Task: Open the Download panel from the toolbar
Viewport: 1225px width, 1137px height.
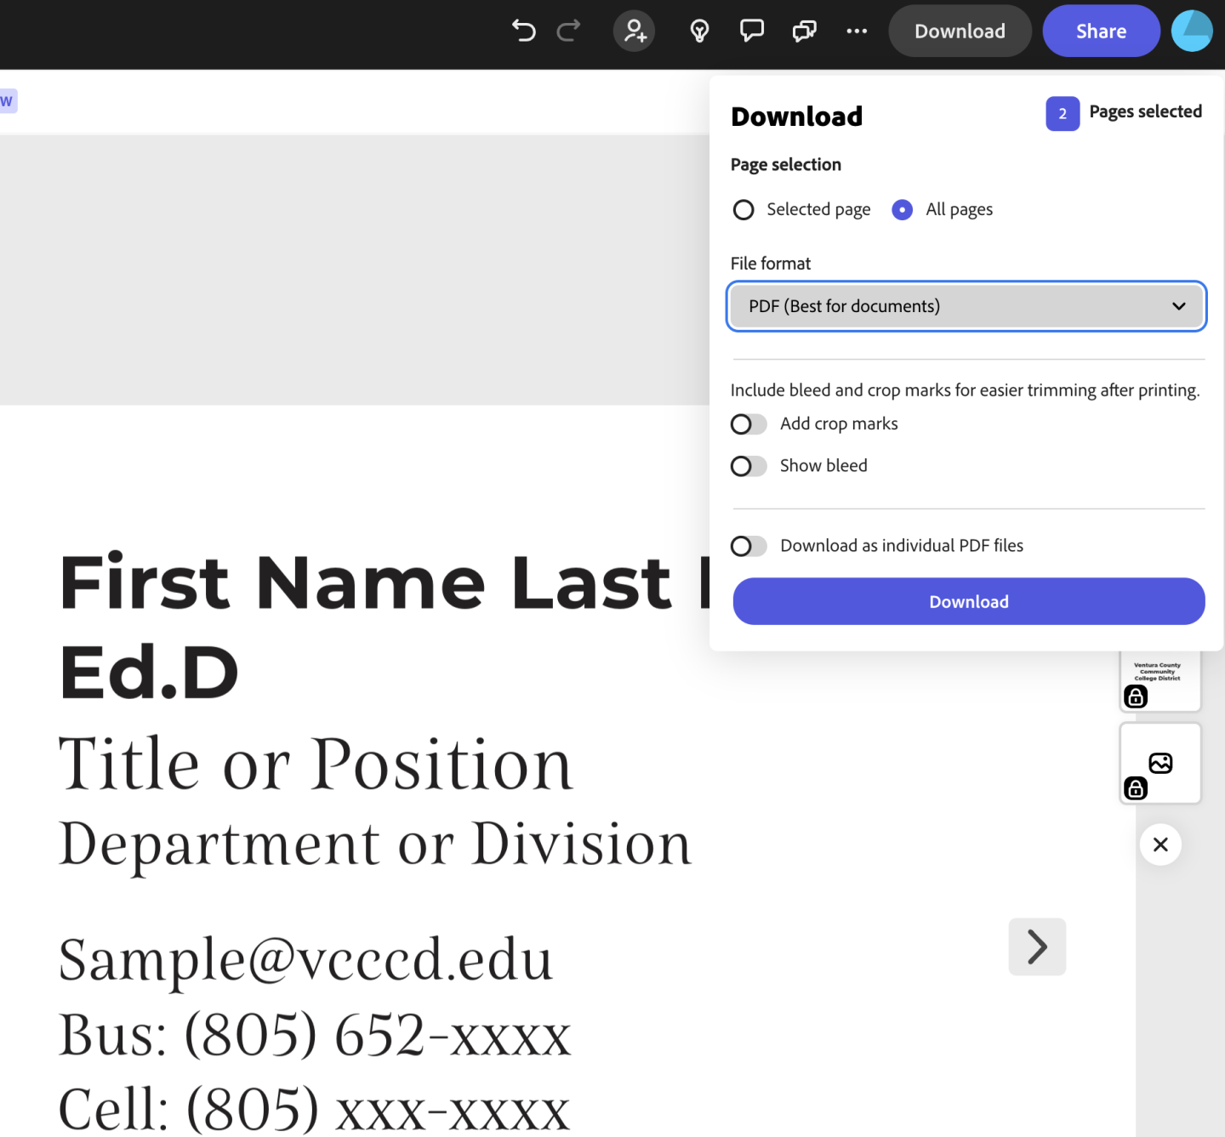Action: coord(960,31)
